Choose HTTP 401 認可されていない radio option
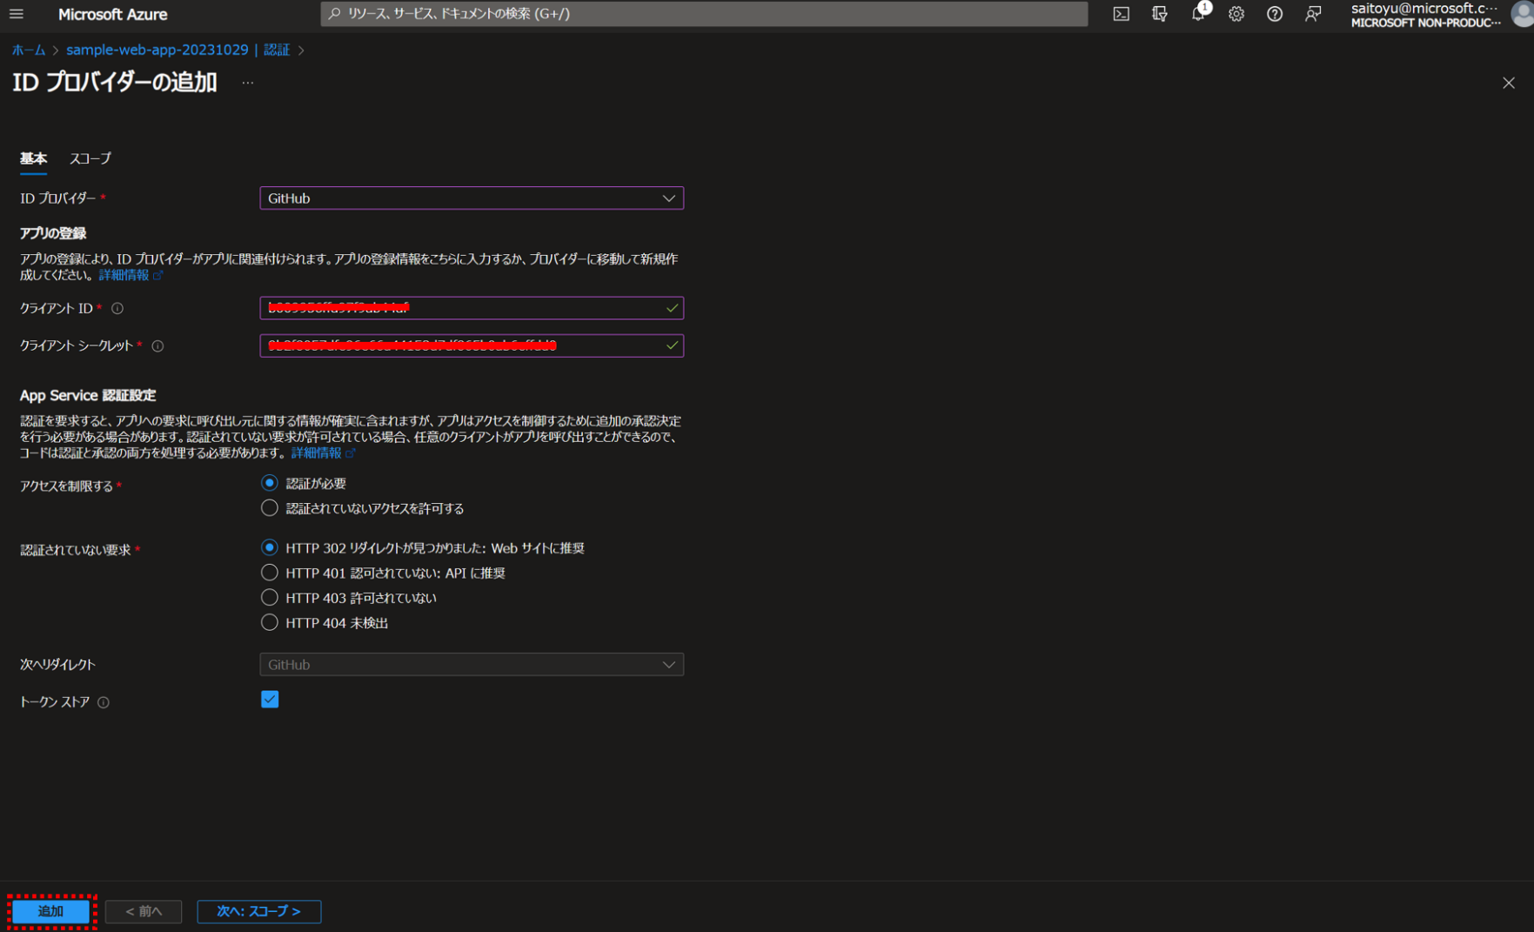 point(270,573)
